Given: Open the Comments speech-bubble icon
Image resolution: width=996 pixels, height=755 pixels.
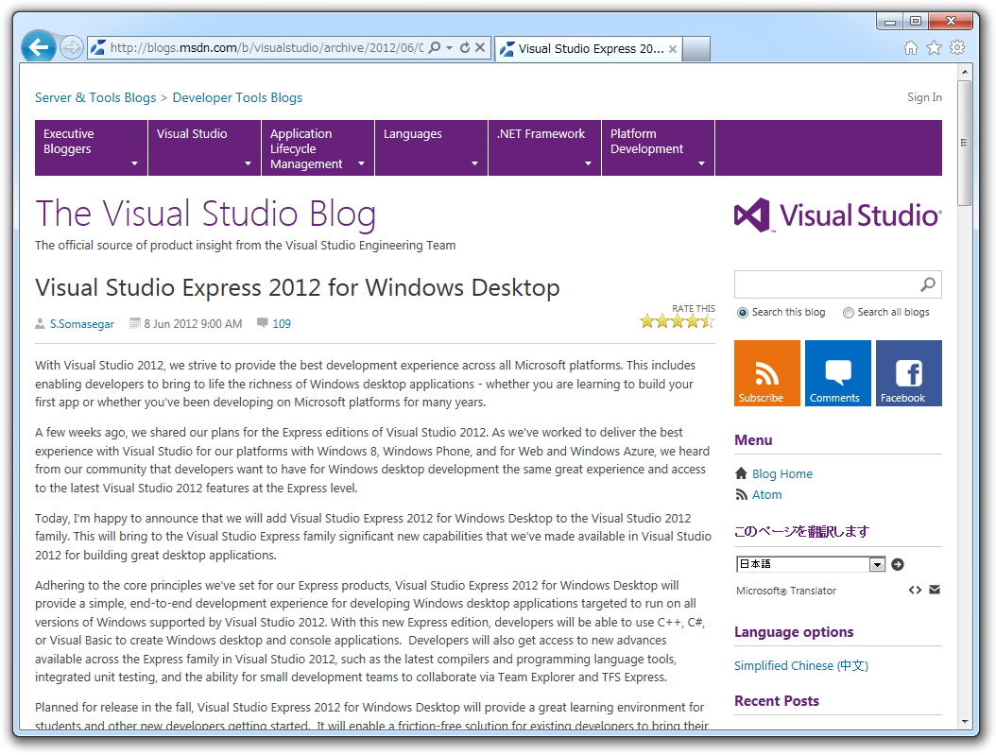Looking at the screenshot, I should (x=836, y=372).
